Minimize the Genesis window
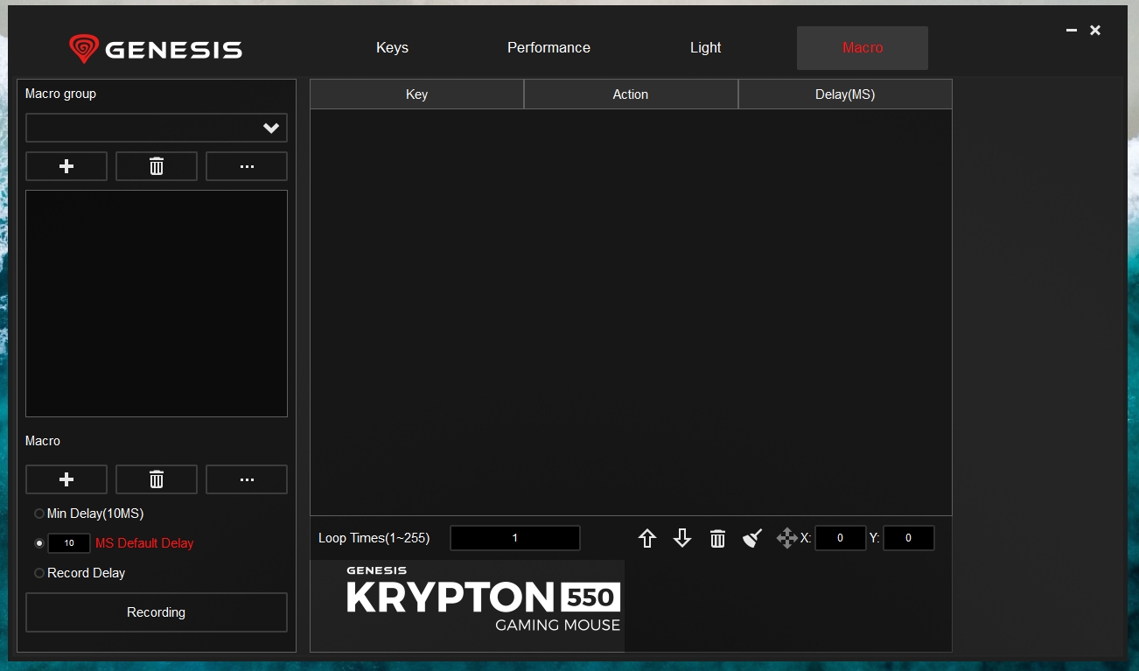This screenshot has height=671, width=1139. (1072, 31)
